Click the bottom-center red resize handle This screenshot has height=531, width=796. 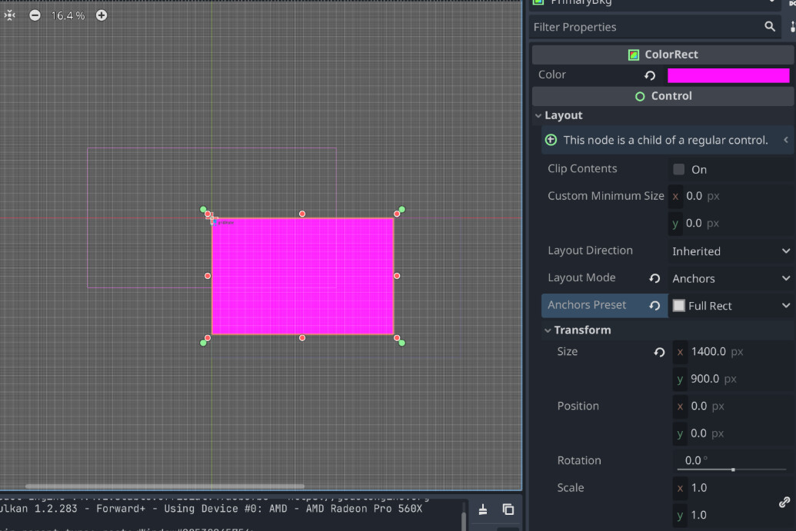(302, 338)
